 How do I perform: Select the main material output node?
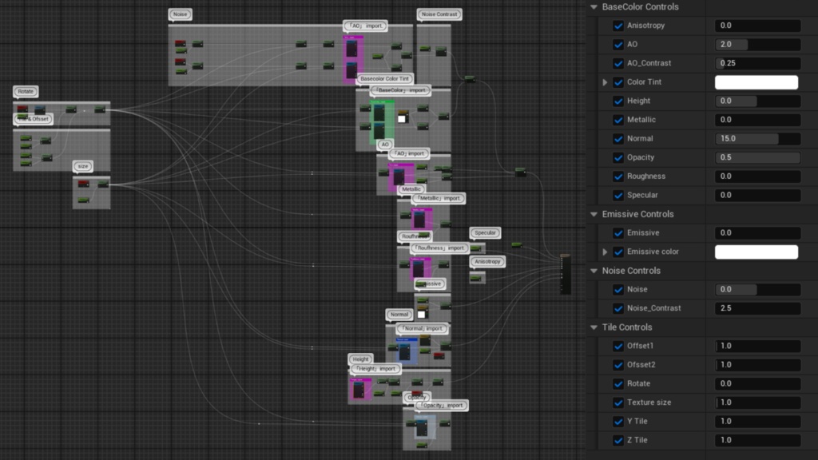click(x=566, y=275)
